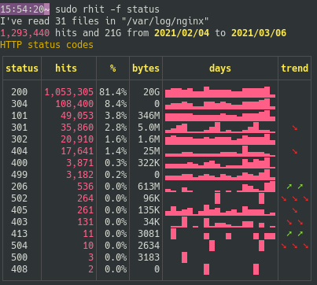Viewport: 317px width, 285px height.
Task: Click the hits value 20,910
Action: click(77, 139)
